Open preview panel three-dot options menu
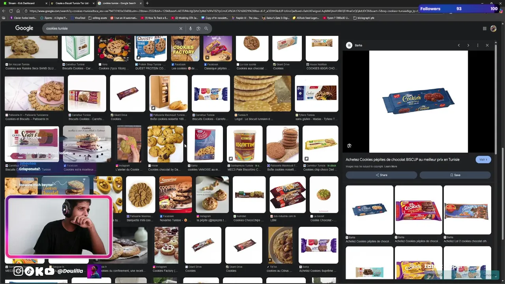Image resolution: width=505 pixels, height=284 pixels. click(x=477, y=45)
